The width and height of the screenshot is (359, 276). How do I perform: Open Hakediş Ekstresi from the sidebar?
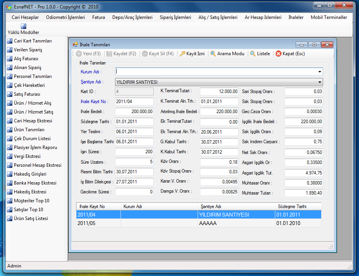(30, 192)
